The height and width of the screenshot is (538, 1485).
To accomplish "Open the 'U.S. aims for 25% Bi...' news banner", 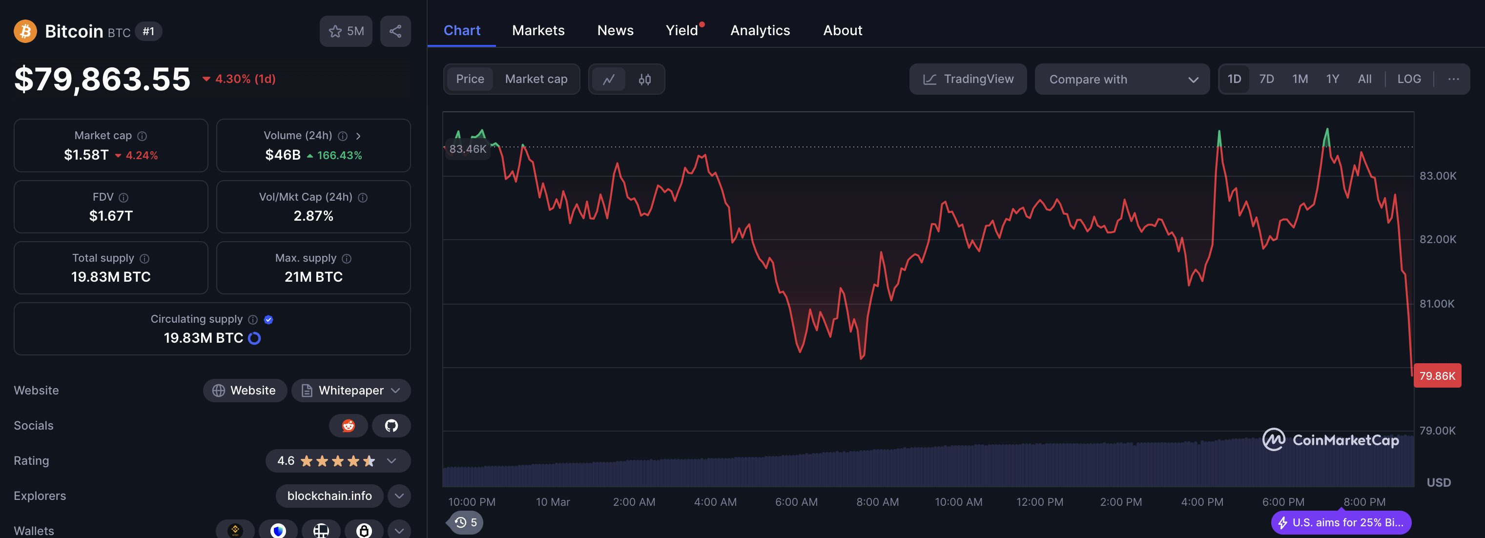I will pos(1341,522).
